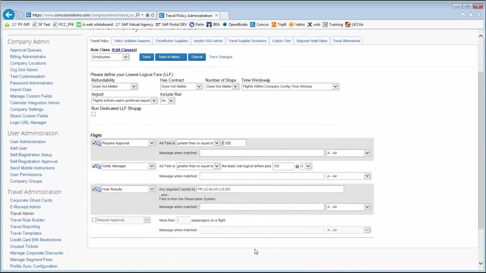The width and height of the screenshot is (486, 273).
Task: Open SAP Virtual Agency bookmark
Action: [x=134, y=25]
